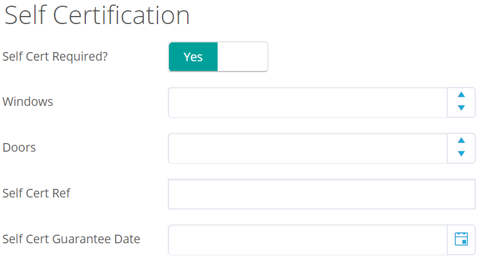Click the "Windows" field label
477x257 pixels.
pyautogui.click(x=28, y=102)
